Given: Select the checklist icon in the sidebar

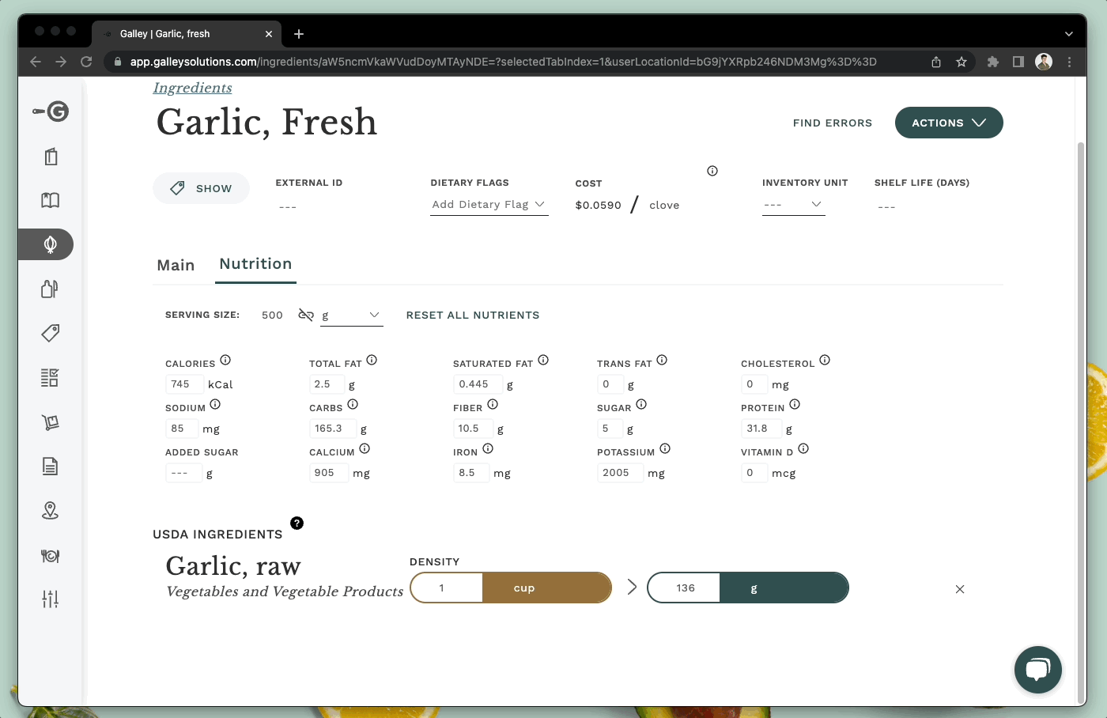Looking at the screenshot, I should tap(50, 377).
